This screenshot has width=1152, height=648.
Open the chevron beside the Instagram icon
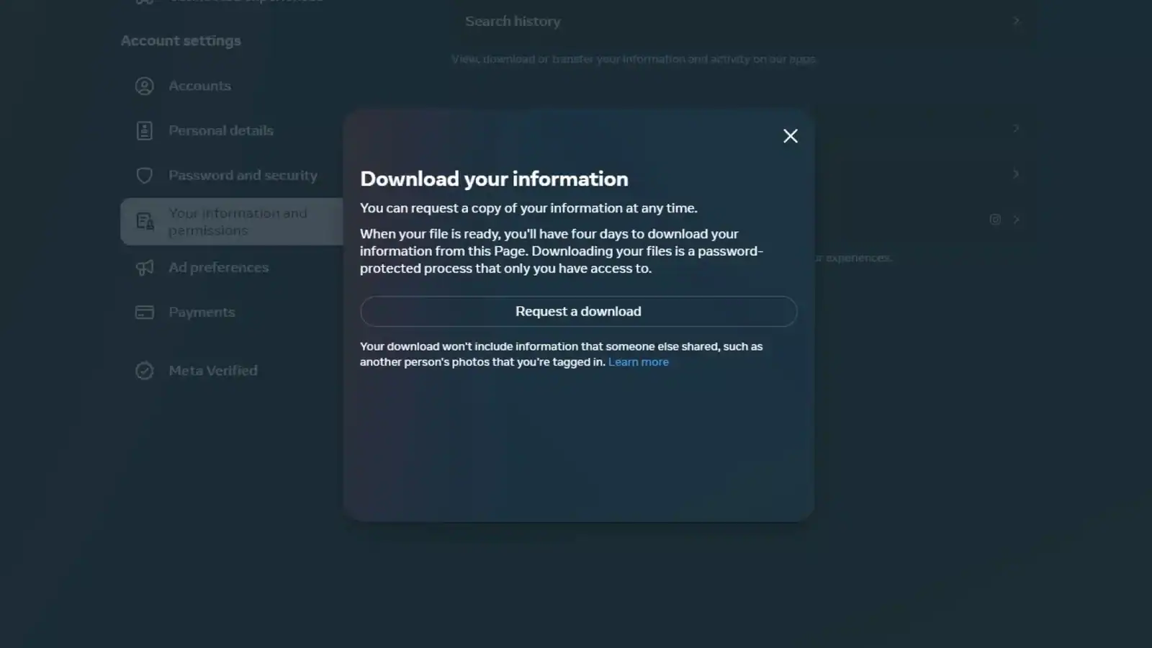tap(1015, 220)
